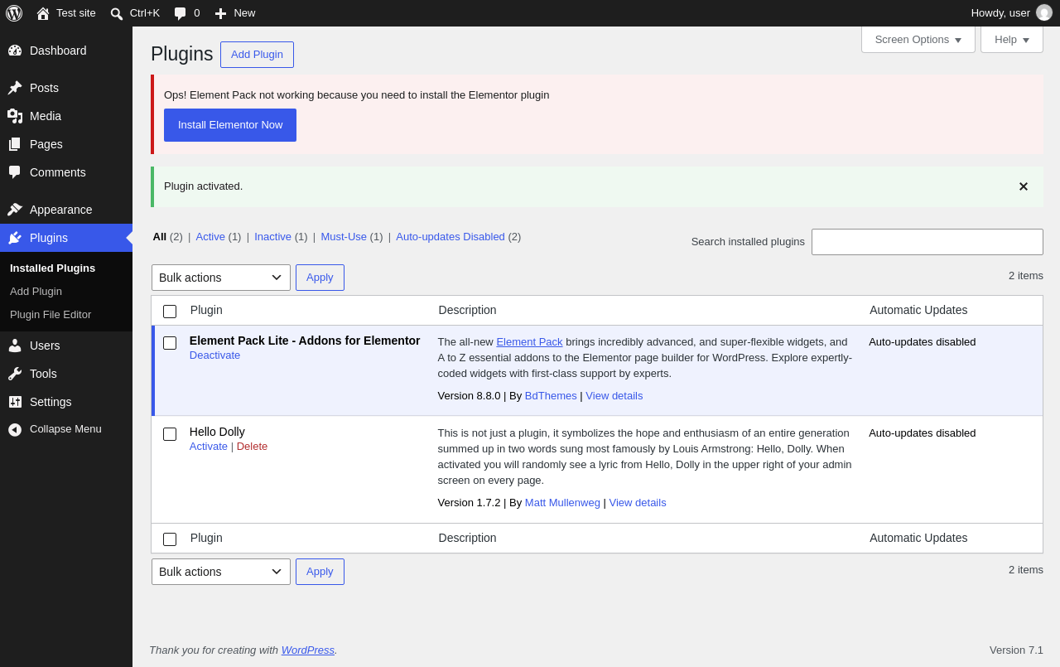The image size is (1060, 667).
Task: Click the Posts pushpin icon
Action: (15, 88)
